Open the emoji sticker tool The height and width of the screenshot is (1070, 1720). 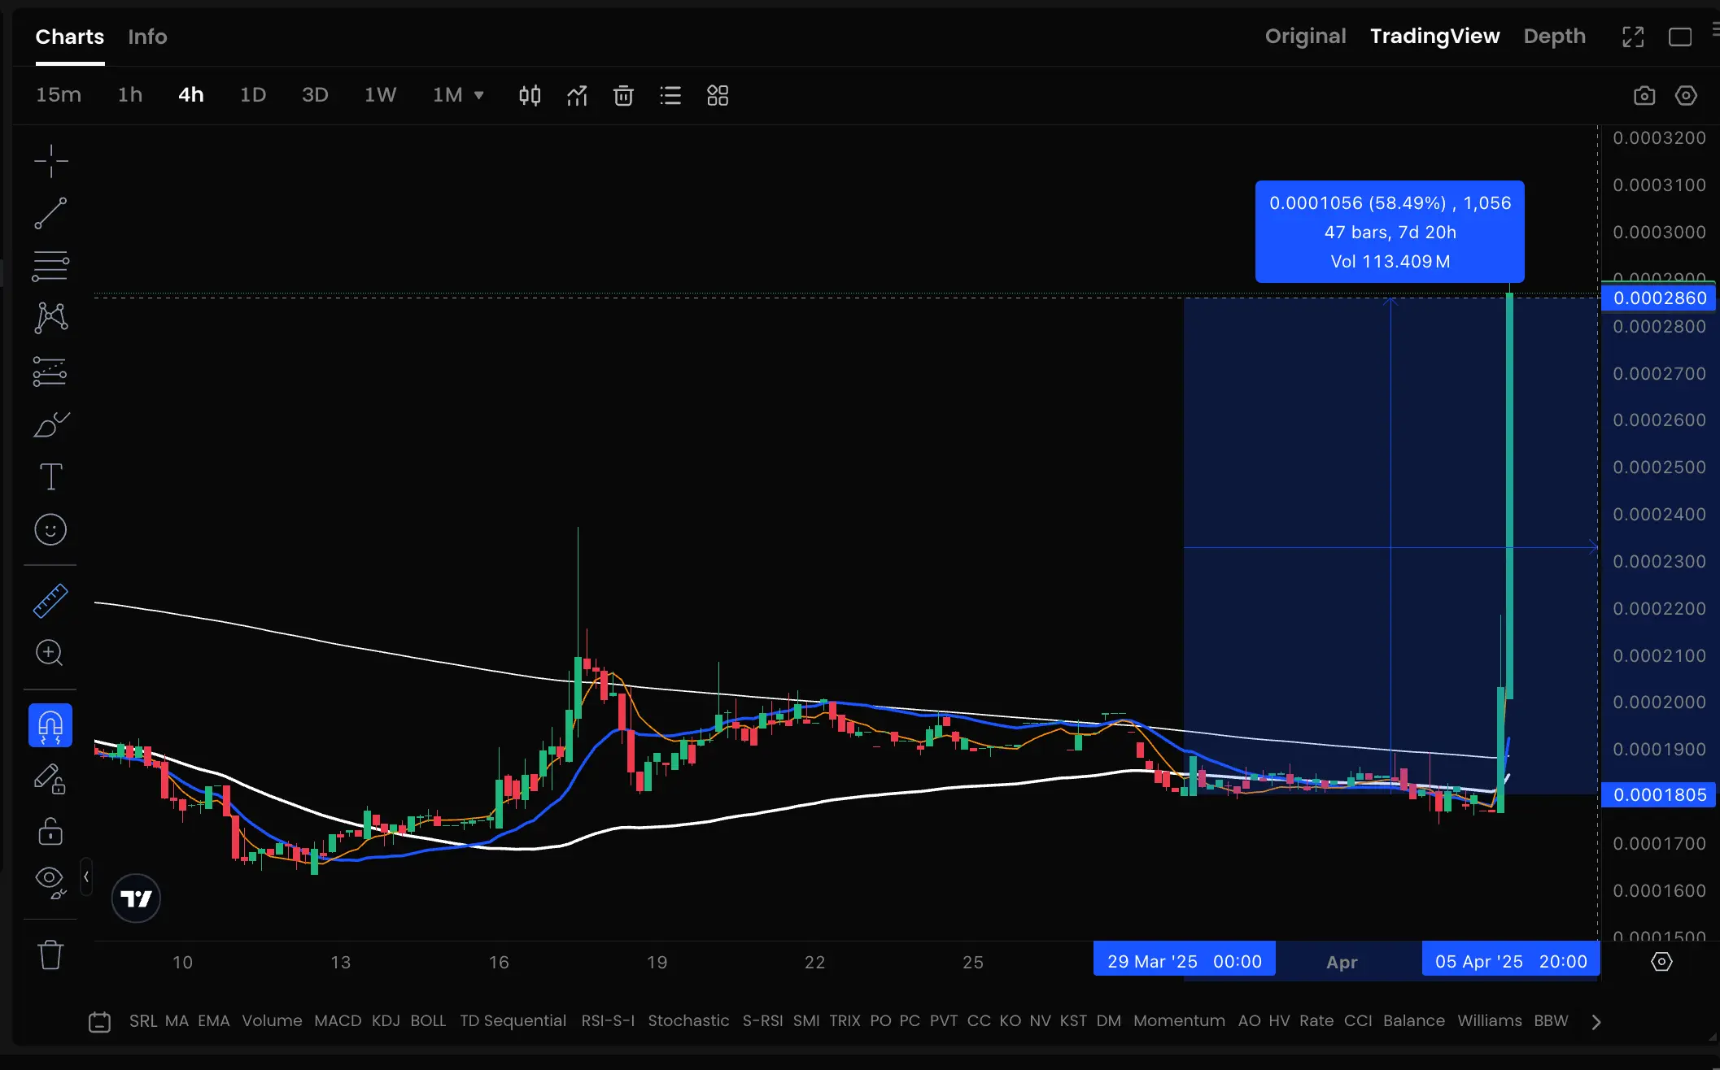click(x=50, y=530)
